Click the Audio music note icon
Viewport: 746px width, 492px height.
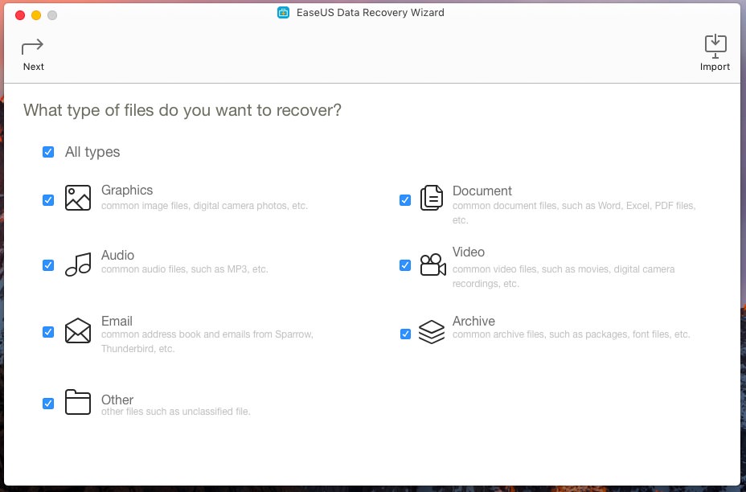point(78,264)
